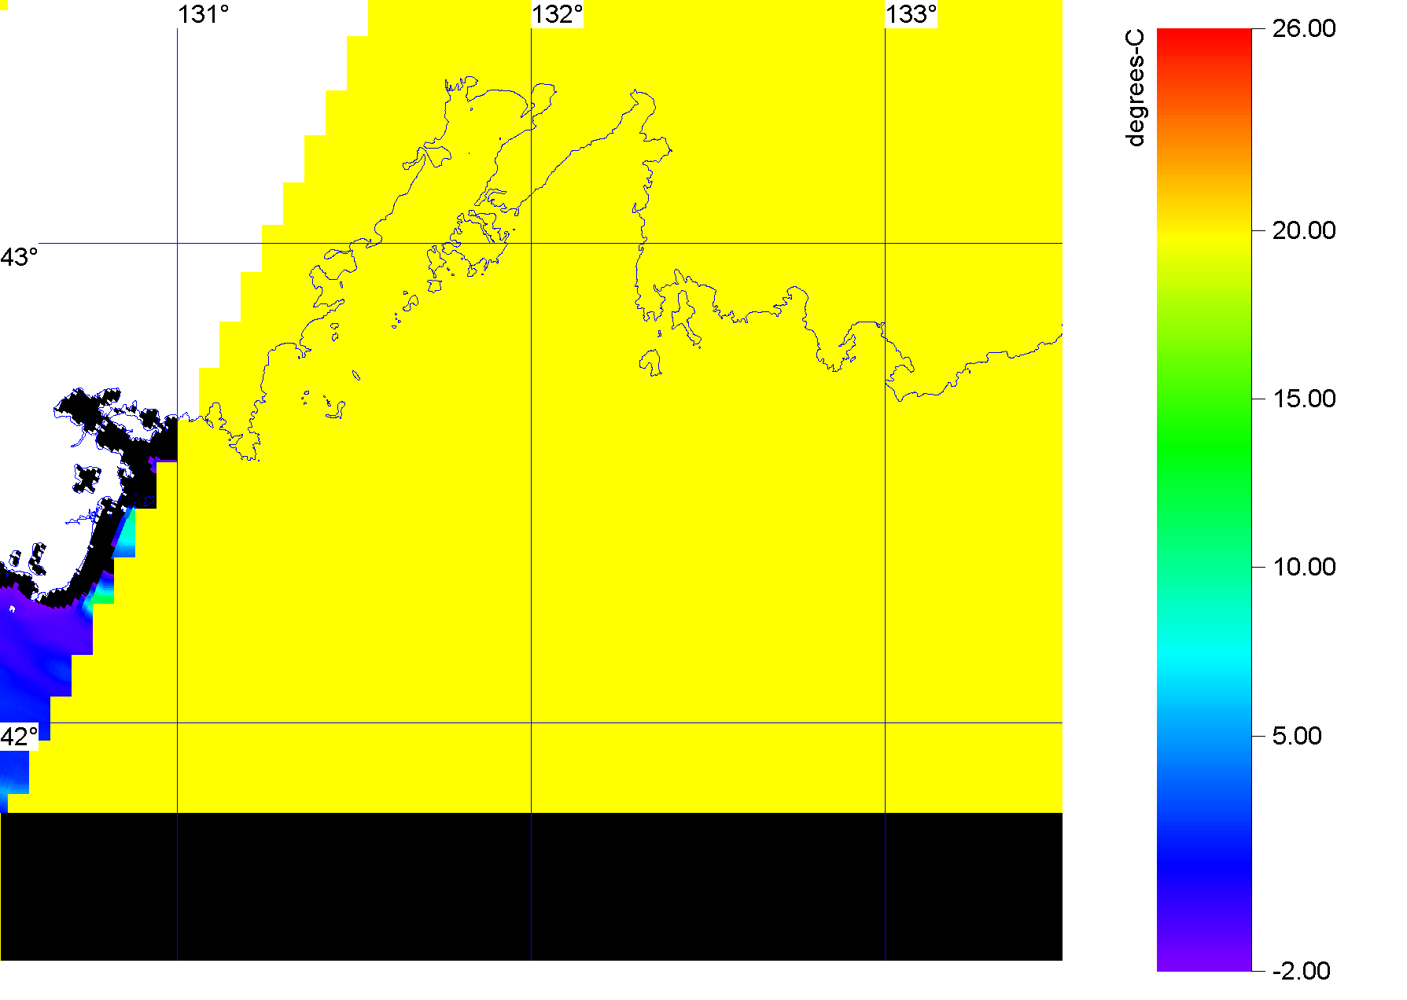
Task: Click the 26.00 colorbar value
Action: (x=1304, y=28)
